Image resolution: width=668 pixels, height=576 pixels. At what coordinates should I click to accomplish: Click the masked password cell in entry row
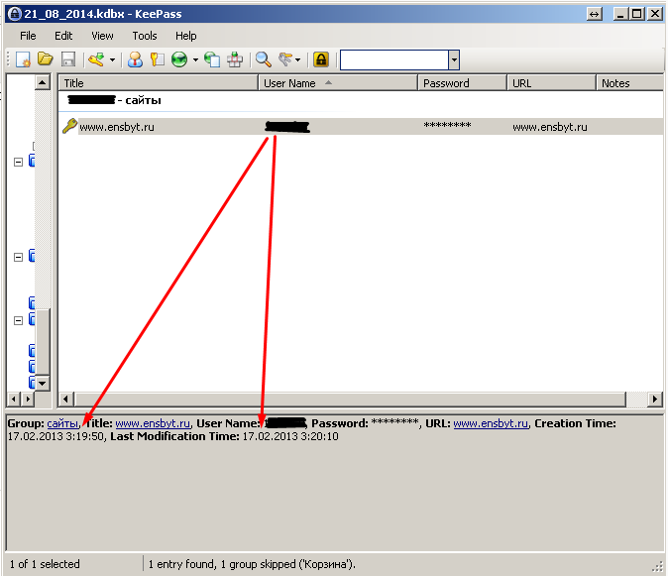click(447, 125)
